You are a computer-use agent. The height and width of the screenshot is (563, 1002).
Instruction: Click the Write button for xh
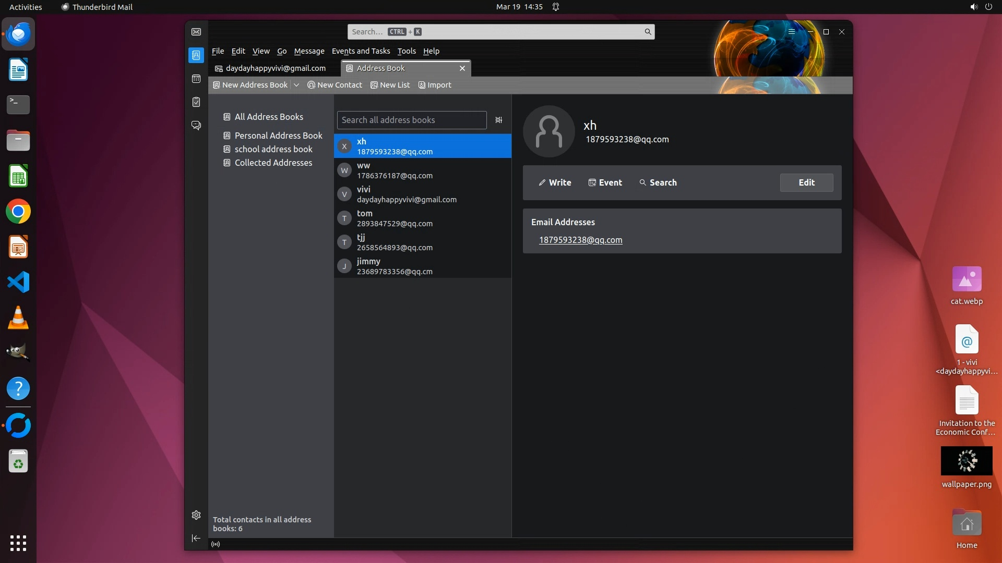(x=555, y=182)
